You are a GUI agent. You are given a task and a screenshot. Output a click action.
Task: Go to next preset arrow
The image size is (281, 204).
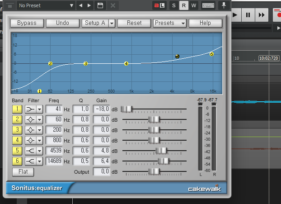point(89,5)
